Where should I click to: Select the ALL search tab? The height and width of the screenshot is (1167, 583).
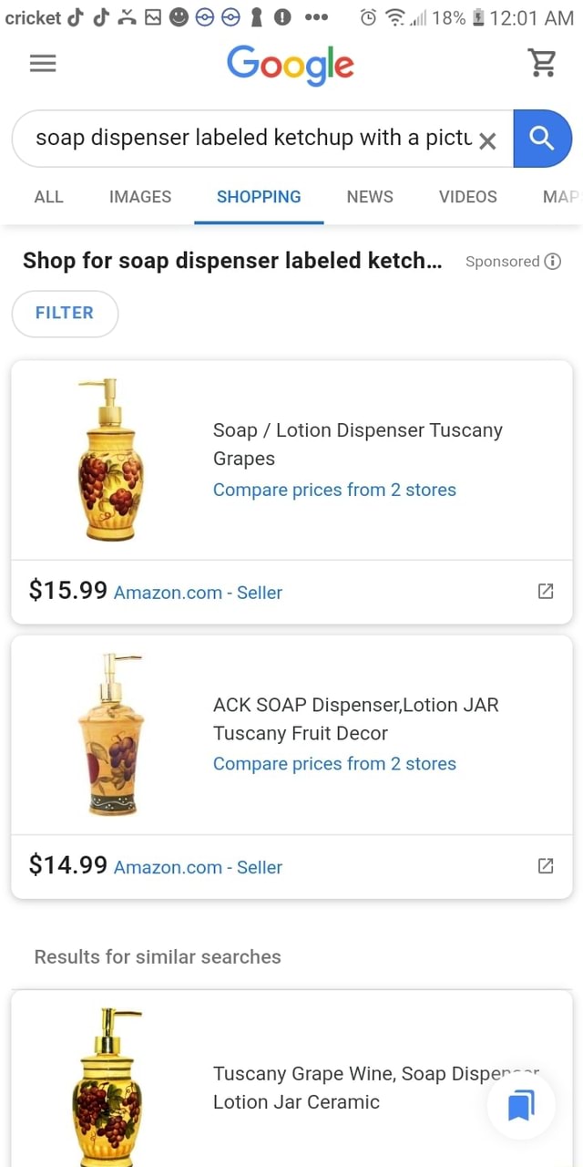coord(48,197)
